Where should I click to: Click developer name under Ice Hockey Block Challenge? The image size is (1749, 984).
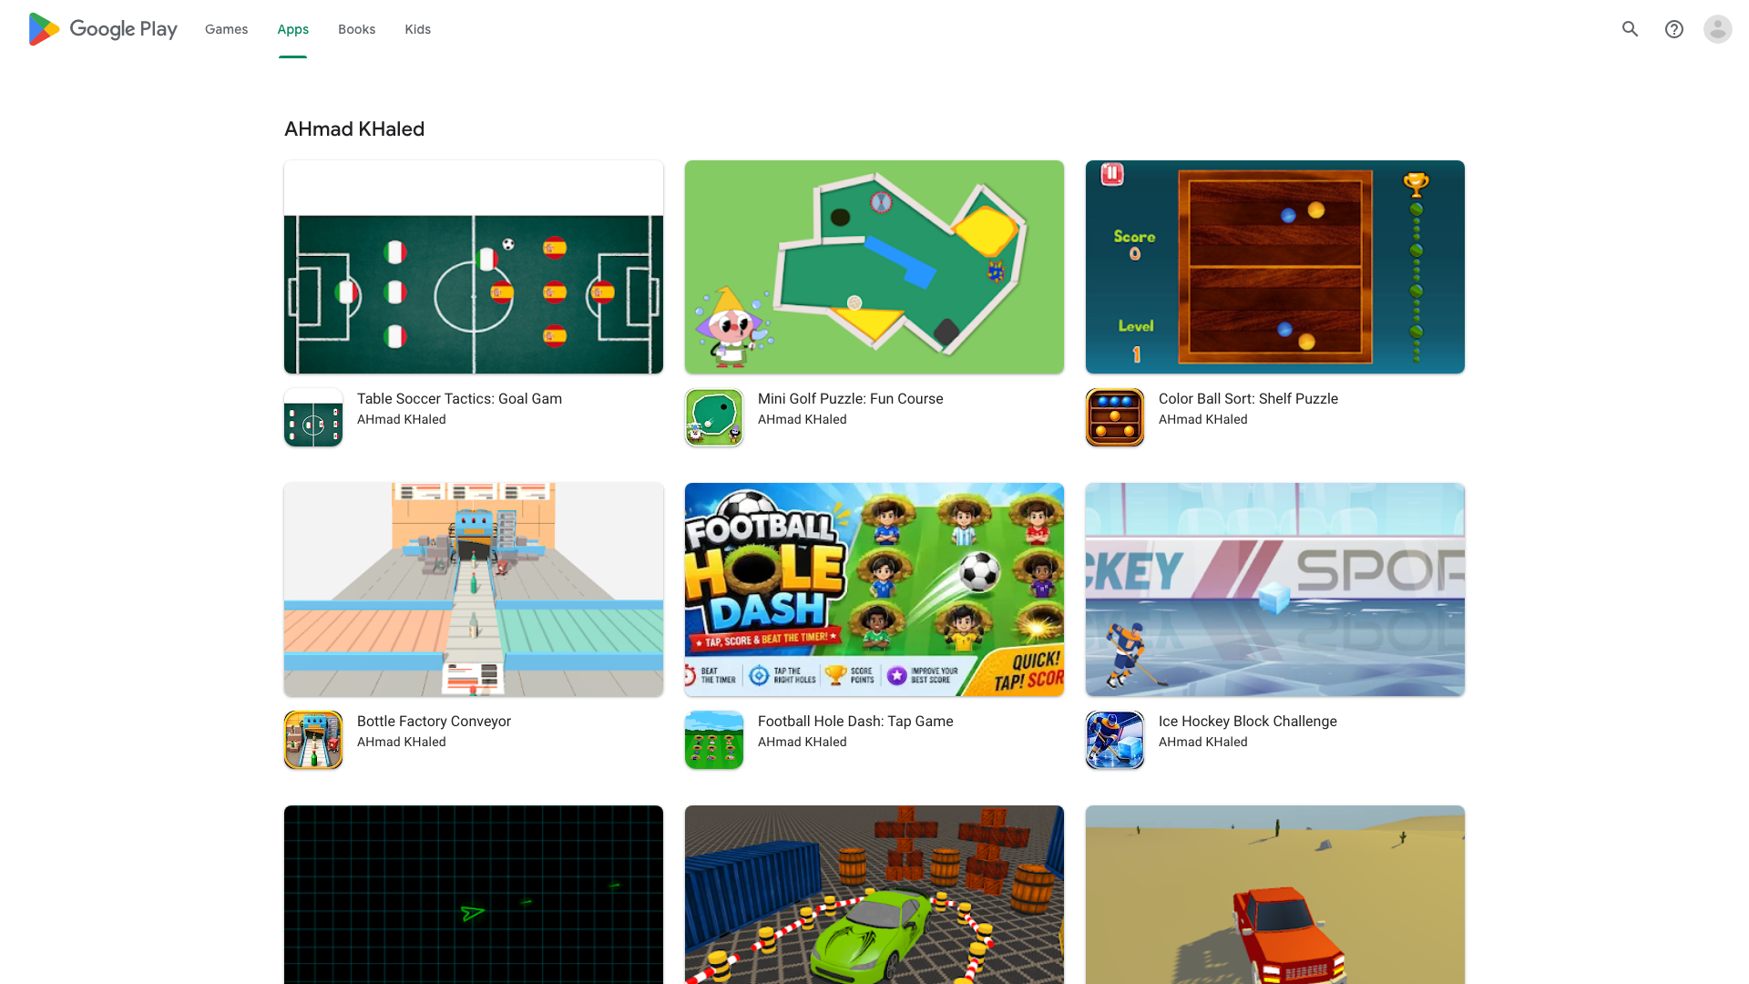pos(1203,742)
